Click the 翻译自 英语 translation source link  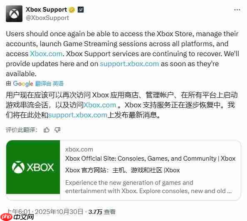coord(49,84)
